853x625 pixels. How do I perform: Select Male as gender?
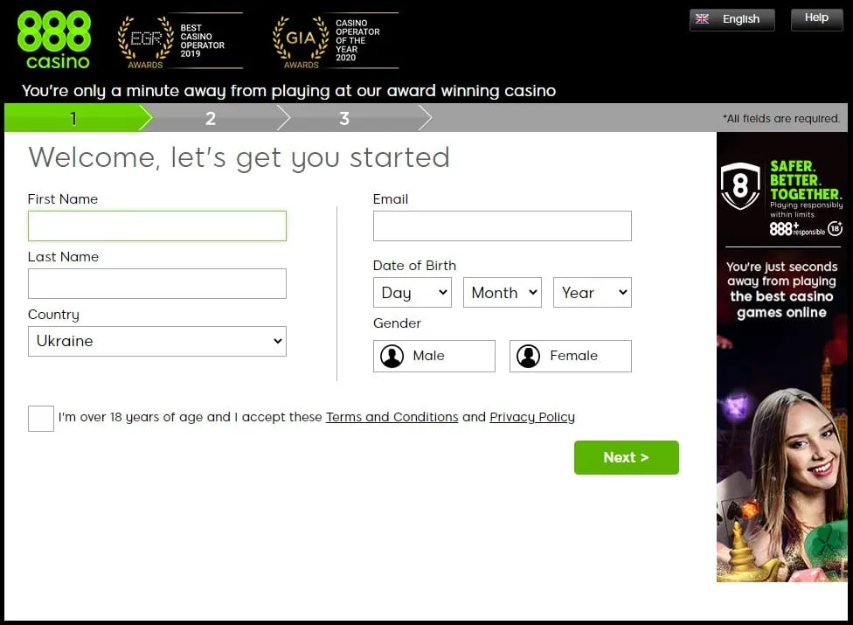pos(434,356)
